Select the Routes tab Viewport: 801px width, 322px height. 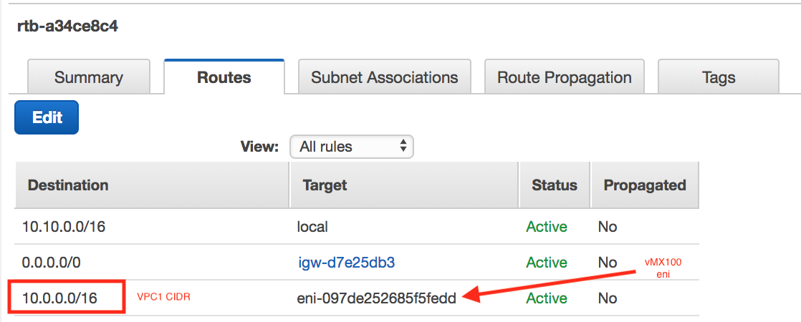pyautogui.click(x=224, y=77)
